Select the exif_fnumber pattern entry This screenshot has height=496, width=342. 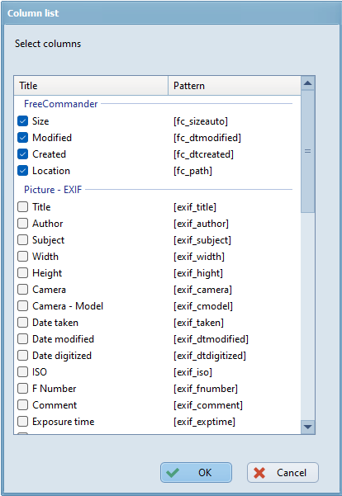pyautogui.click(x=206, y=389)
